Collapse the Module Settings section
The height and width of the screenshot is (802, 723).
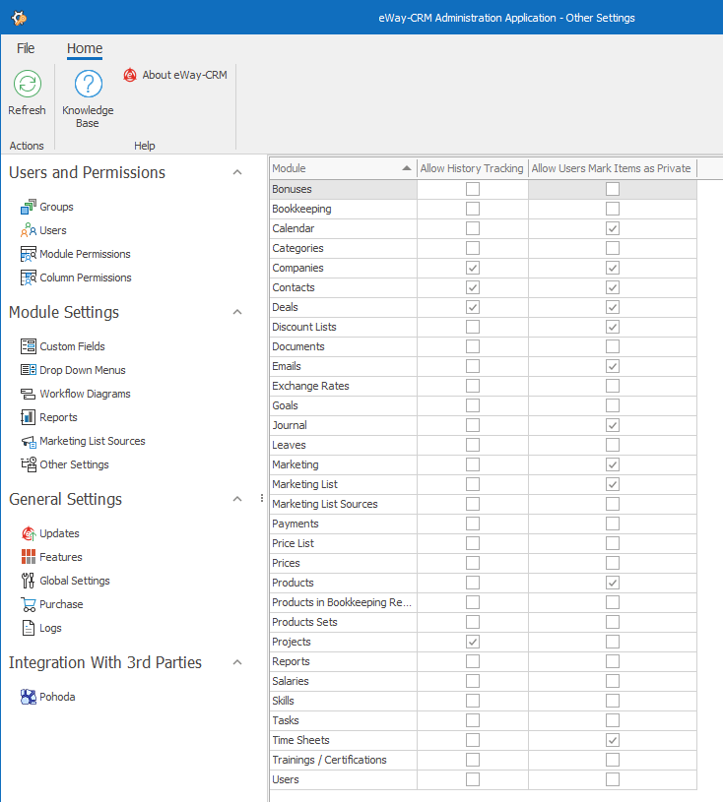[x=237, y=312]
